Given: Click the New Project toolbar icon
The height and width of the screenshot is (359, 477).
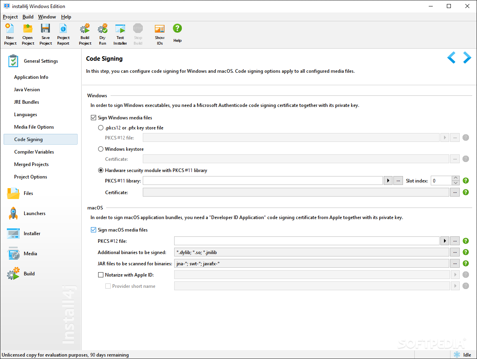Looking at the screenshot, I should [10, 34].
